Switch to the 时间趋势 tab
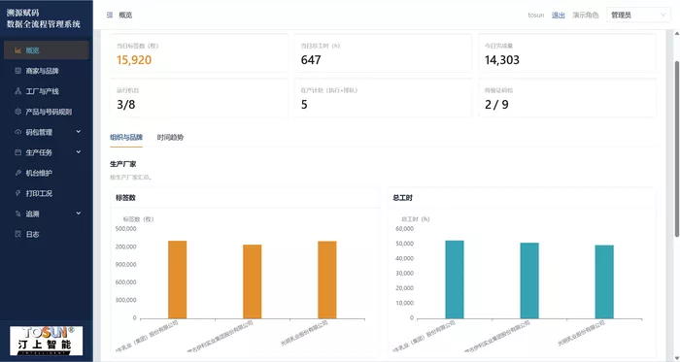 170,137
